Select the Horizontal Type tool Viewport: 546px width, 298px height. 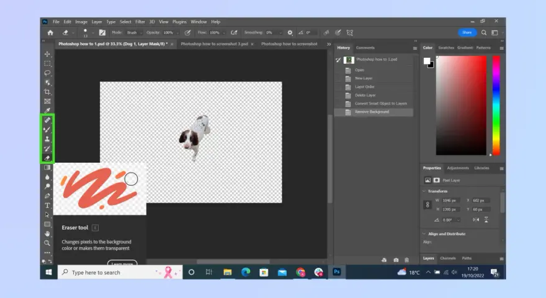(x=47, y=205)
